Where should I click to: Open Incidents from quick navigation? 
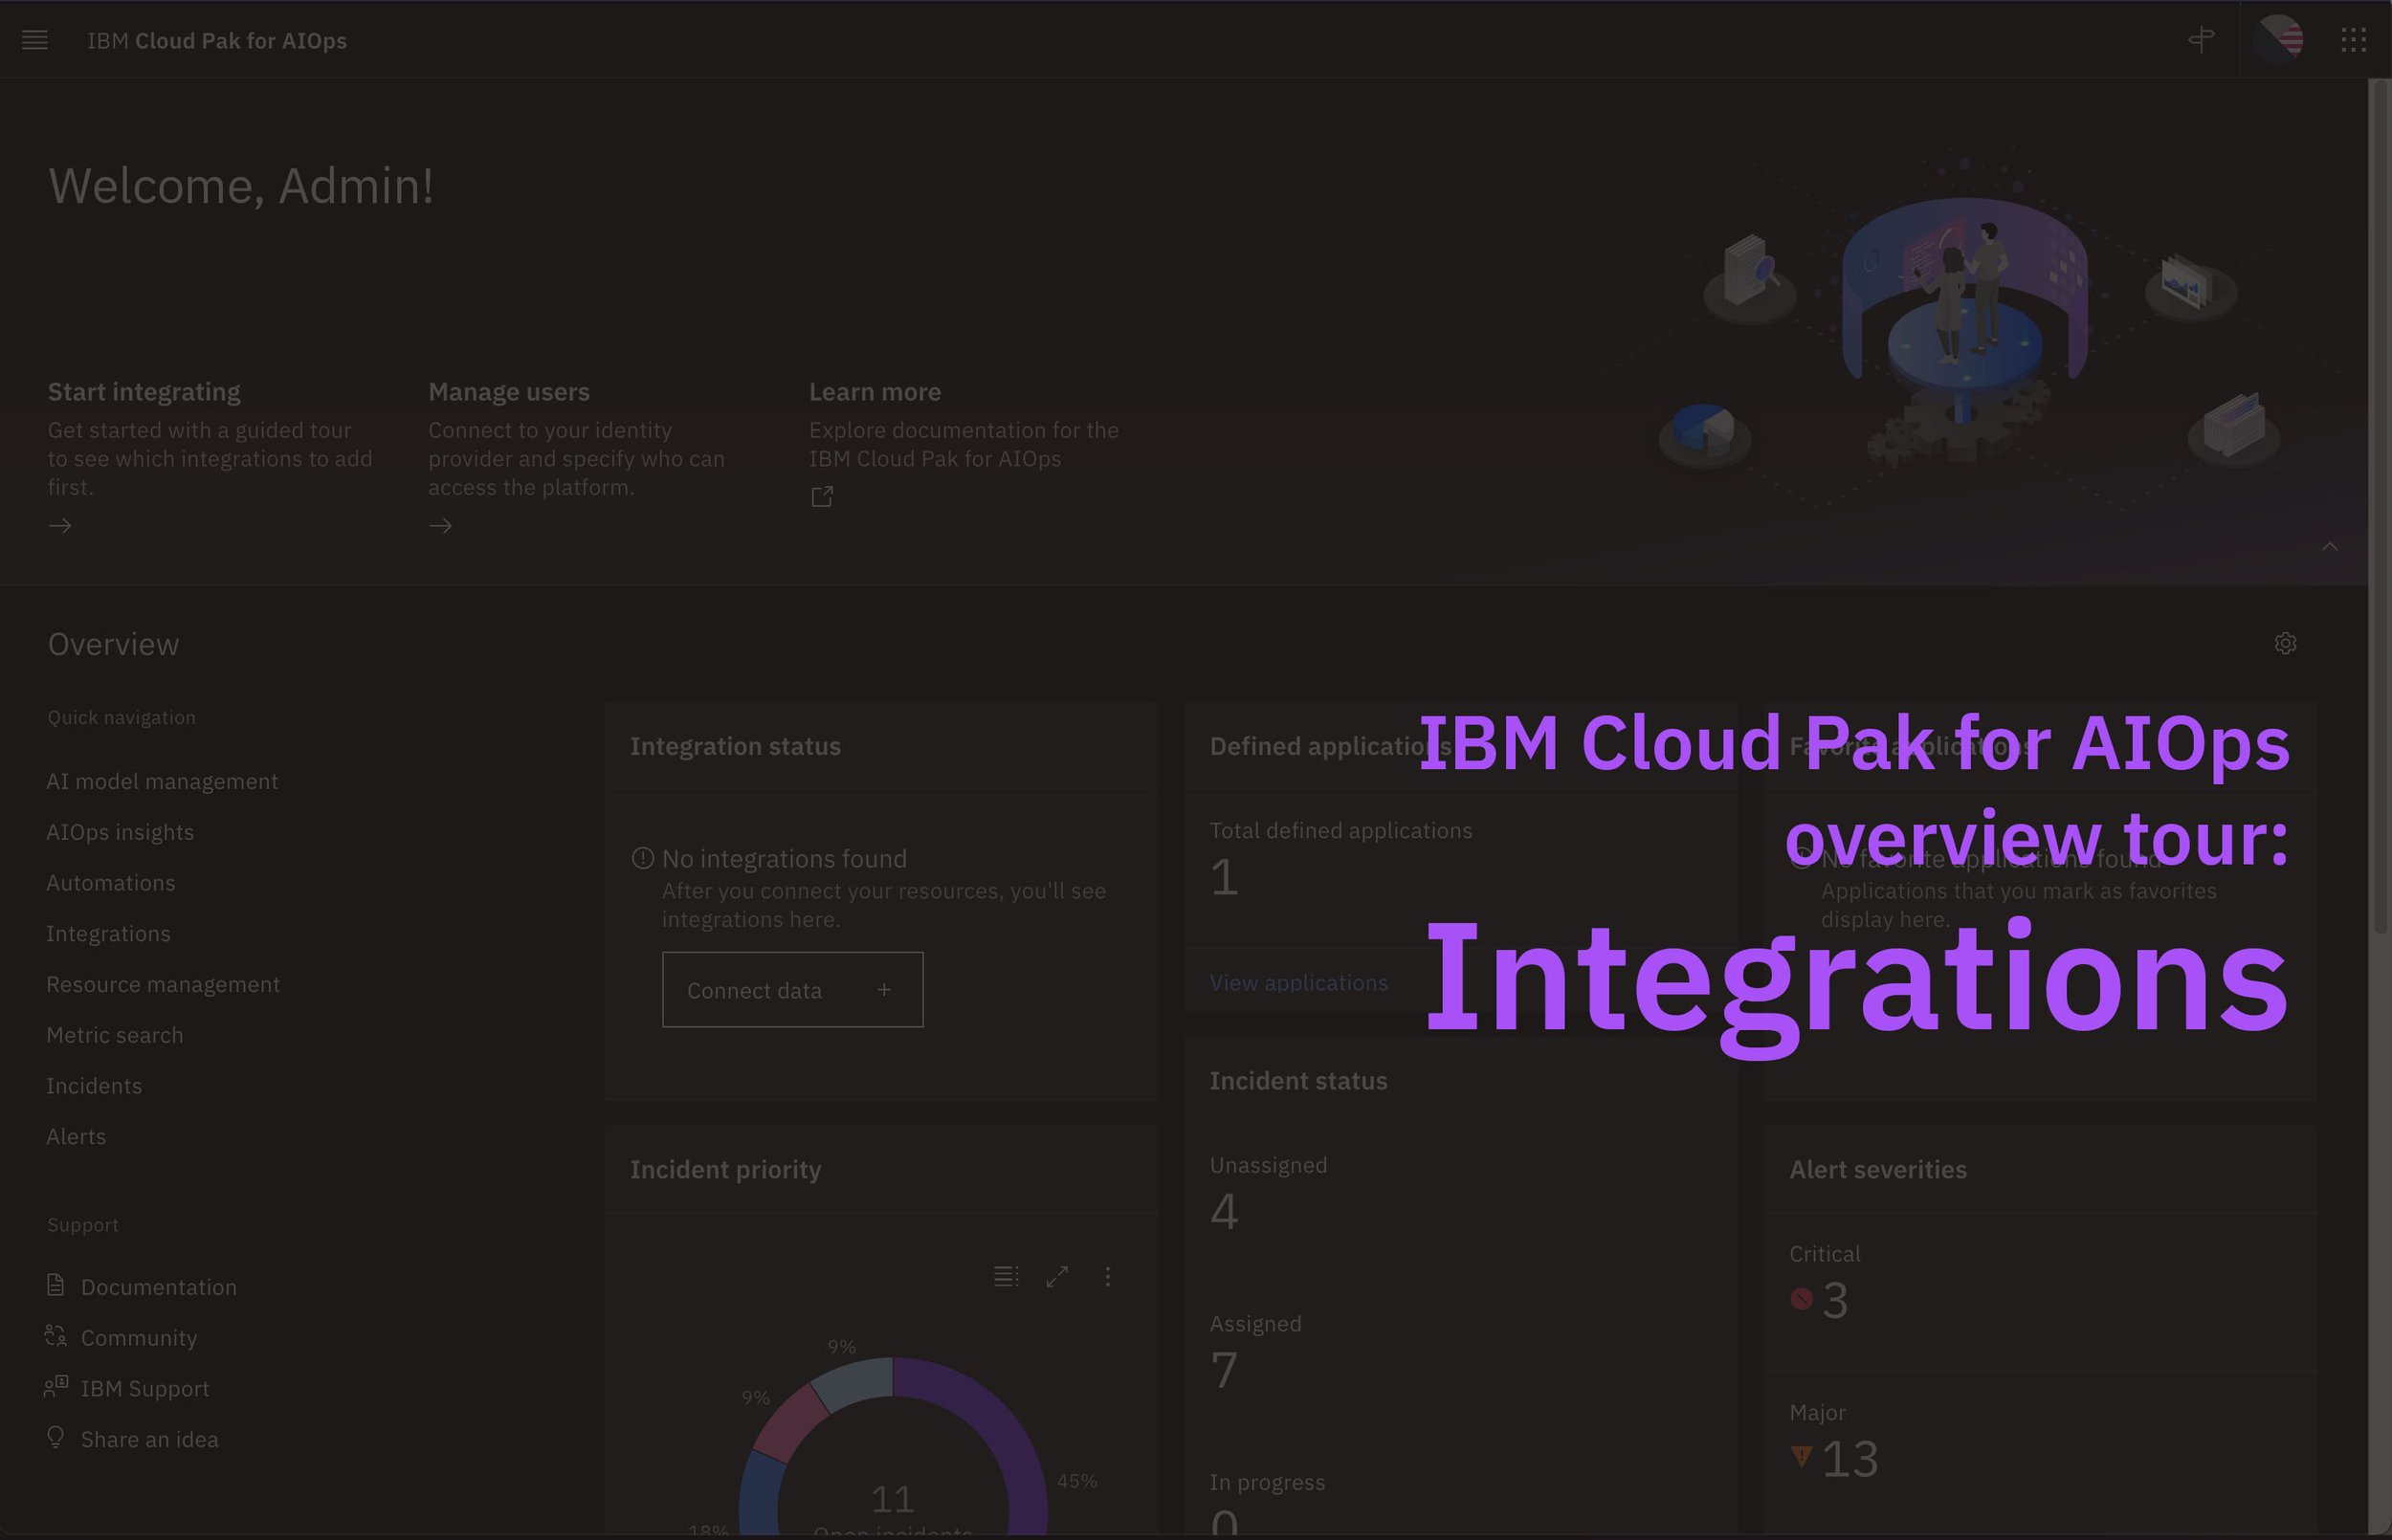click(94, 1086)
